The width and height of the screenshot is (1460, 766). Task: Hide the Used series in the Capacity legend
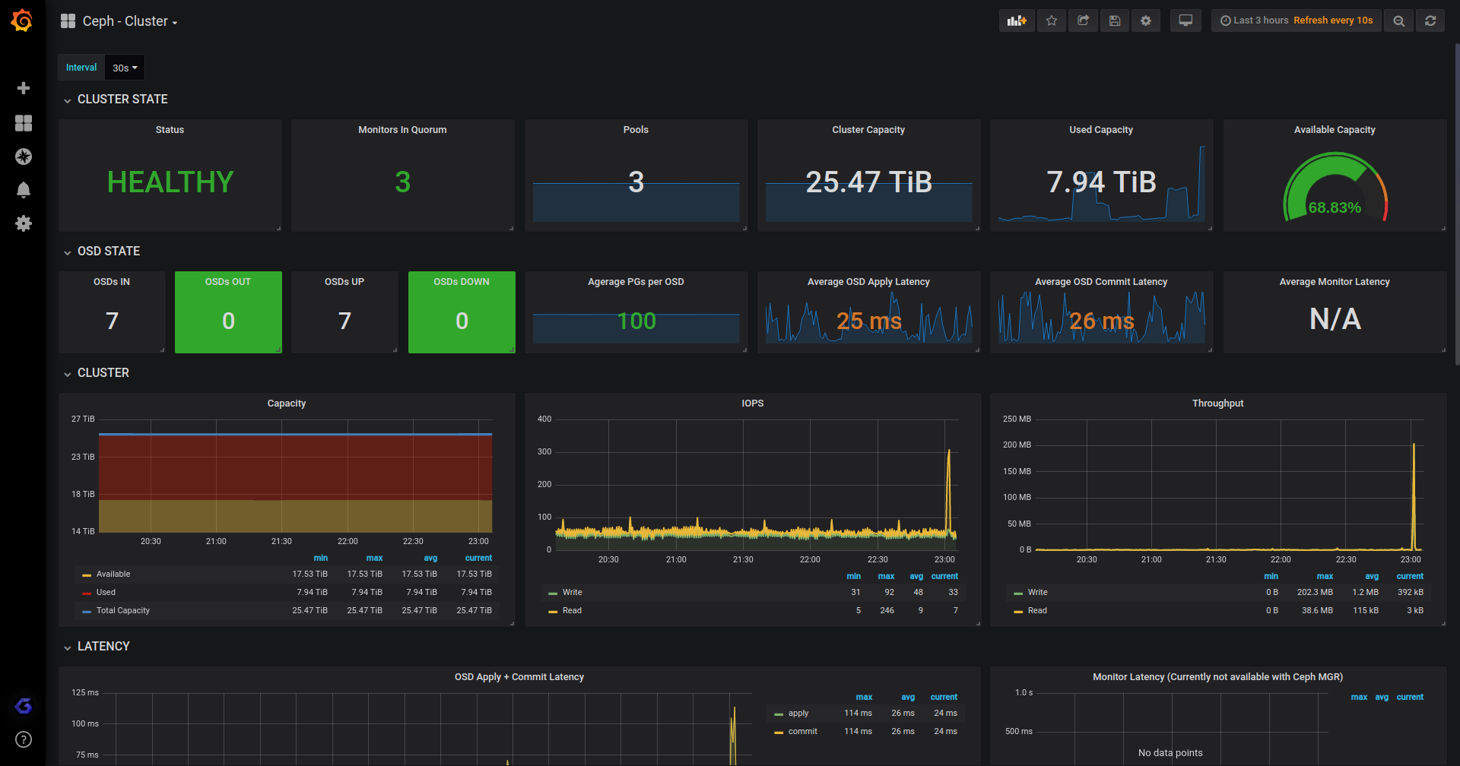click(106, 592)
